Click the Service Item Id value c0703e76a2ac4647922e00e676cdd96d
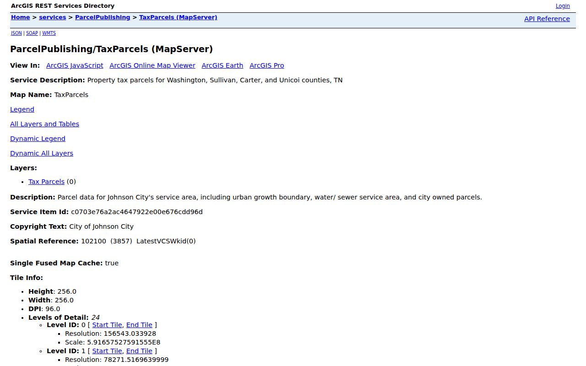Screen dimensions: 586x366 pos(136,212)
